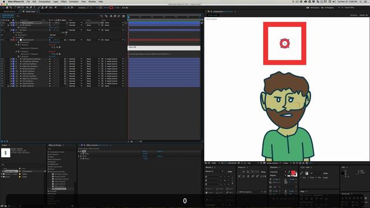Hide the Head Control layer eye
Viewport: 370px width, 208px height.
[2, 40]
